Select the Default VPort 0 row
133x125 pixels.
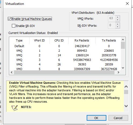click(65, 46)
